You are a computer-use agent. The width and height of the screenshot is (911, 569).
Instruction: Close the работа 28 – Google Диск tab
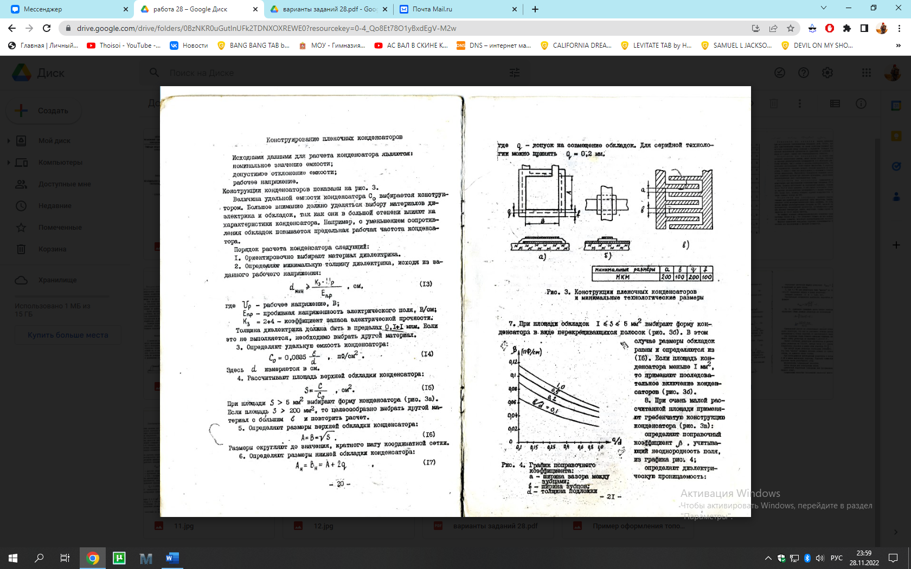coord(255,9)
